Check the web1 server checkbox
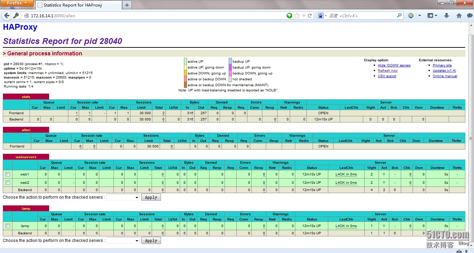474x253 pixels. point(8,174)
